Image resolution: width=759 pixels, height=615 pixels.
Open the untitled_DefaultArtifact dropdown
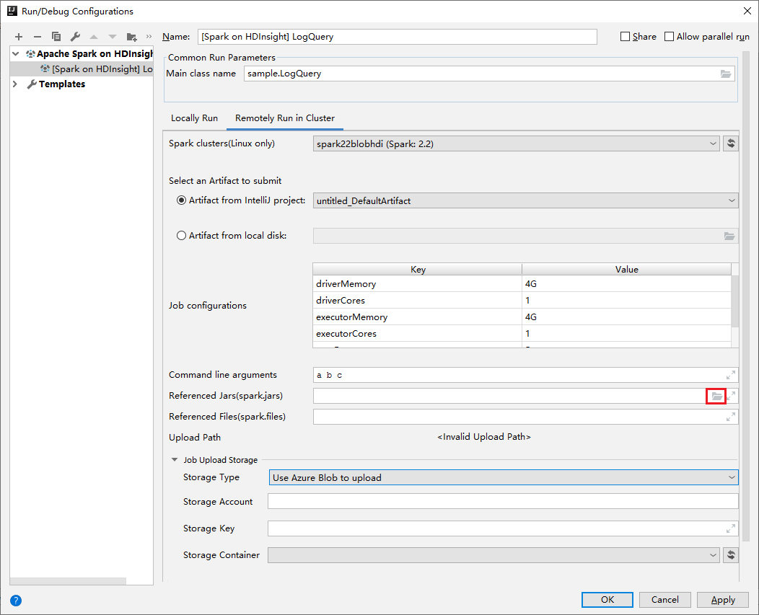pyautogui.click(x=731, y=200)
